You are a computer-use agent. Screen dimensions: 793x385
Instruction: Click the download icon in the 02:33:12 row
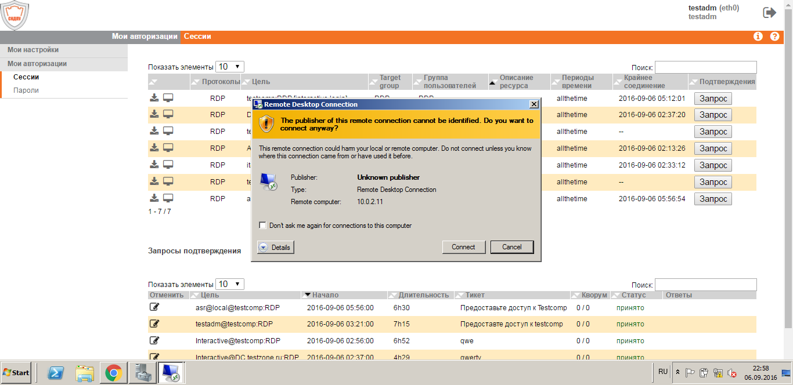[x=154, y=165]
